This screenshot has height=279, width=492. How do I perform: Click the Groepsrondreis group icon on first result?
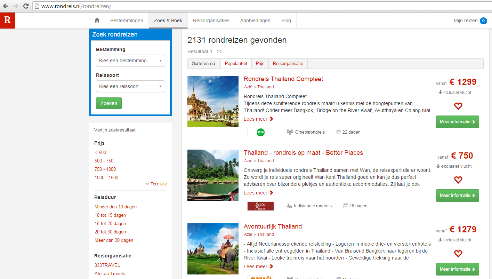pyautogui.click(x=290, y=132)
